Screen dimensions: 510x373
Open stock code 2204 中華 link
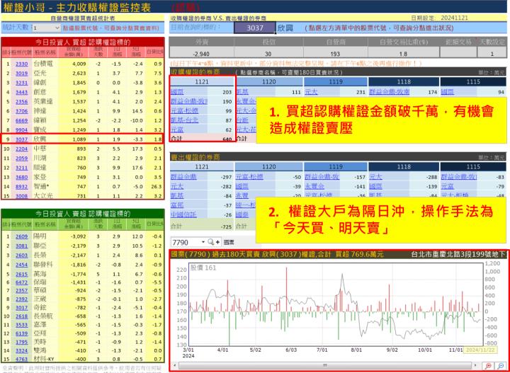[22, 149]
